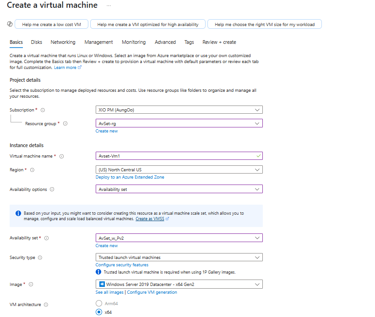Click the Virtual machine name info icon
This screenshot has height=317, width=375.
coord(61,156)
